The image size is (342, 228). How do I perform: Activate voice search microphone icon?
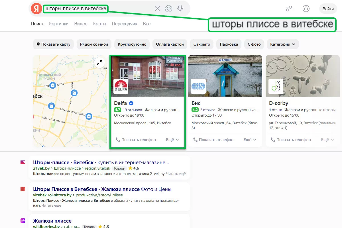[180, 9]
